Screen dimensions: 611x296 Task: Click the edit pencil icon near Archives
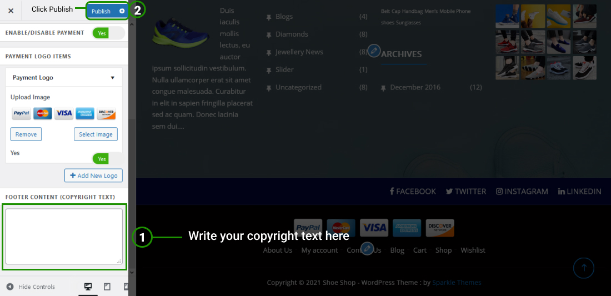(374, 51)
